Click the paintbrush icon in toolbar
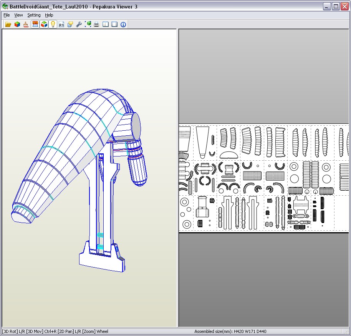This screenshot has width=351, height=336. click(26, 24)
